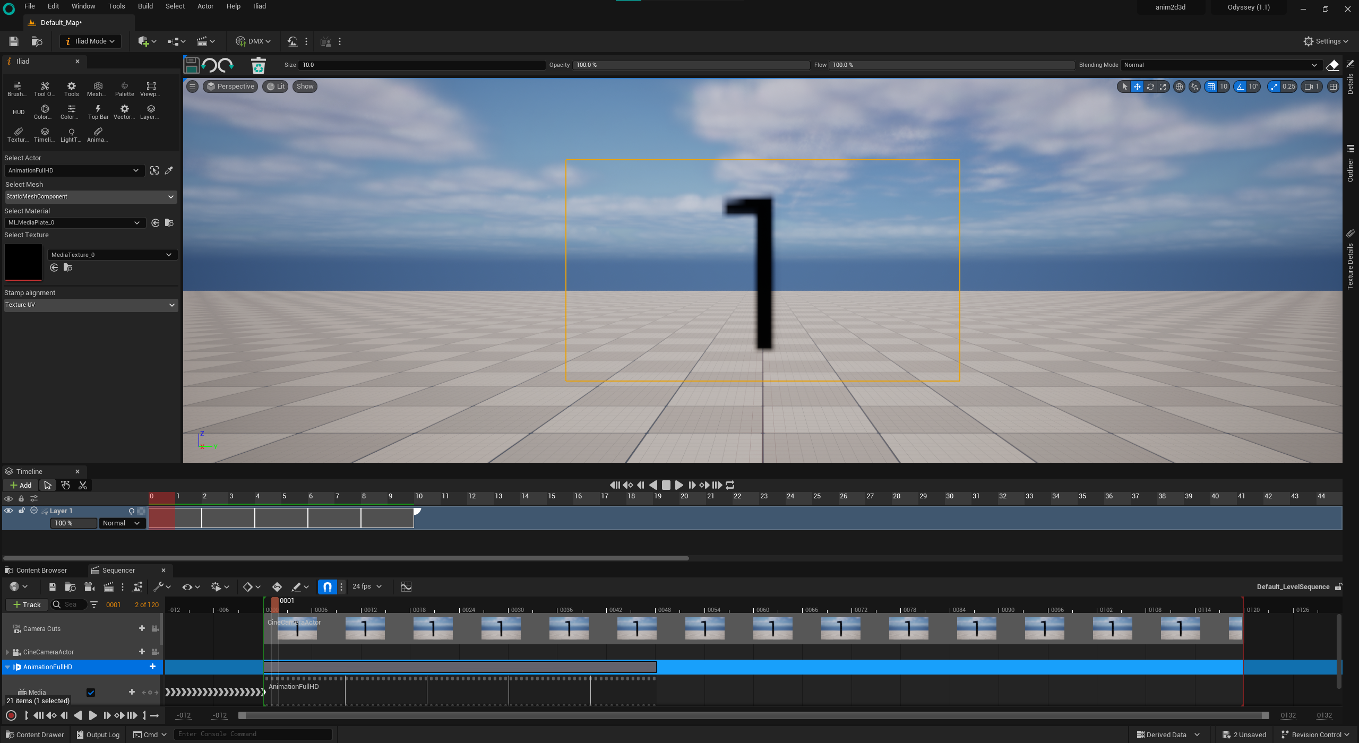The height and width of the screenshot is (743, 1359).
Task: Toggle the Layer 1 lock icon
Action: [x=22, y=511]
